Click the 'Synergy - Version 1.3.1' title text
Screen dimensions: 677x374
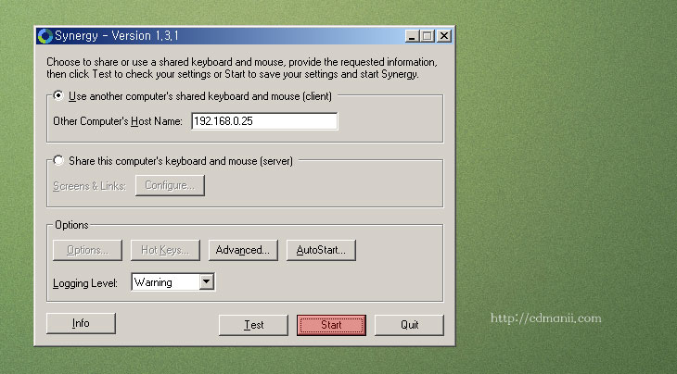117,36
